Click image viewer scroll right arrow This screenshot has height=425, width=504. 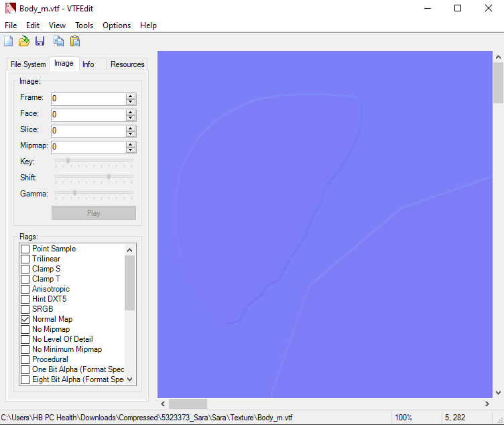[487, 404]
